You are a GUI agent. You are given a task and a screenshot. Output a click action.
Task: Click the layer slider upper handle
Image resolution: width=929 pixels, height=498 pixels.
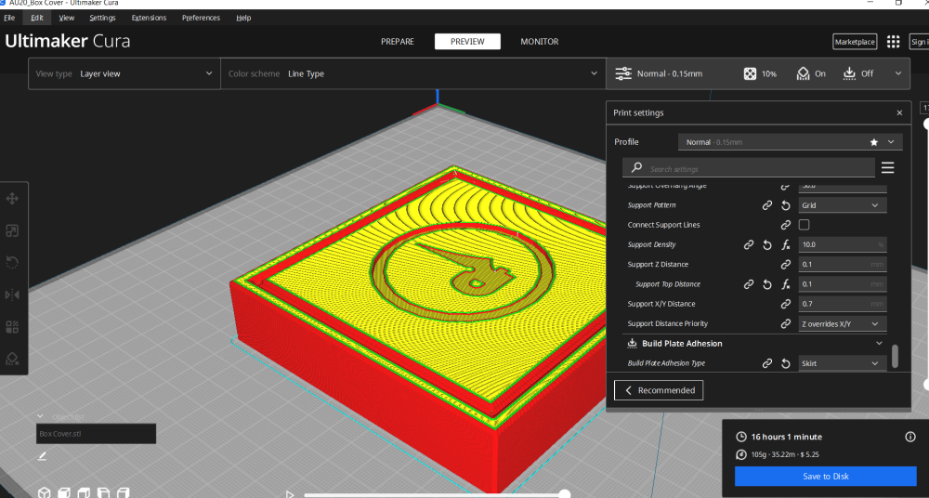pos(926,124)
